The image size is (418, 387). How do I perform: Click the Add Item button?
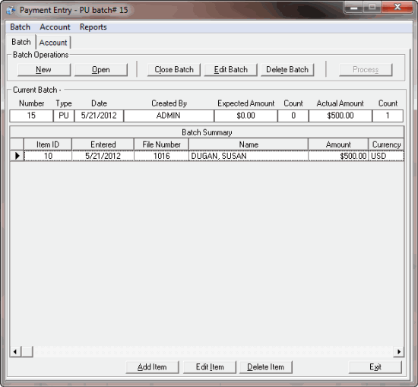pos(152,367)
